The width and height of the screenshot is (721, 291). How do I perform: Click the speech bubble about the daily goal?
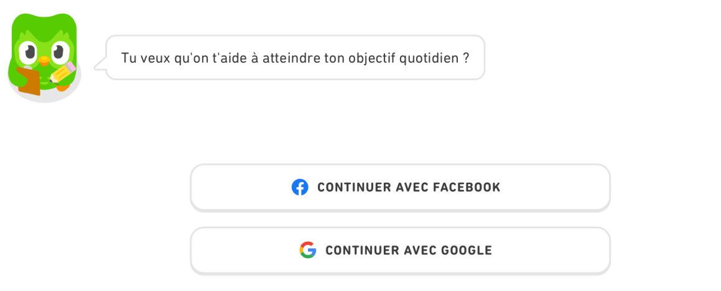[295, 57]
